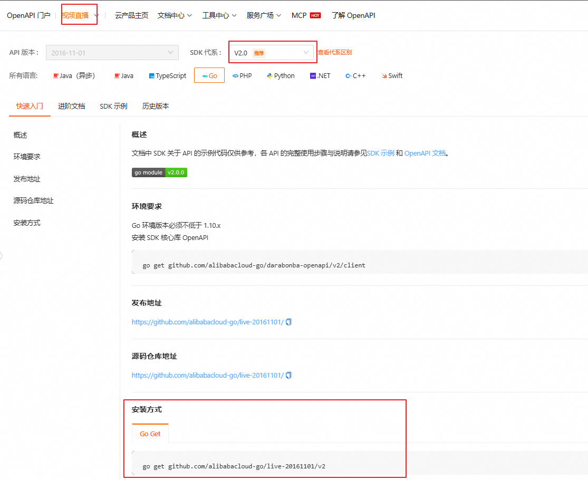This screenshot has height=480, width=588.
Task: Open the 源码仓库地址 live-20161101 GitHub URL
Action: pos(208,375)
